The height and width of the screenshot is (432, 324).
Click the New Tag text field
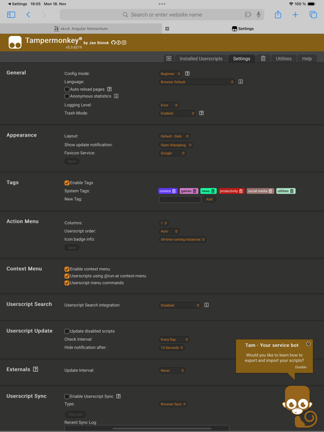point(180,199)
